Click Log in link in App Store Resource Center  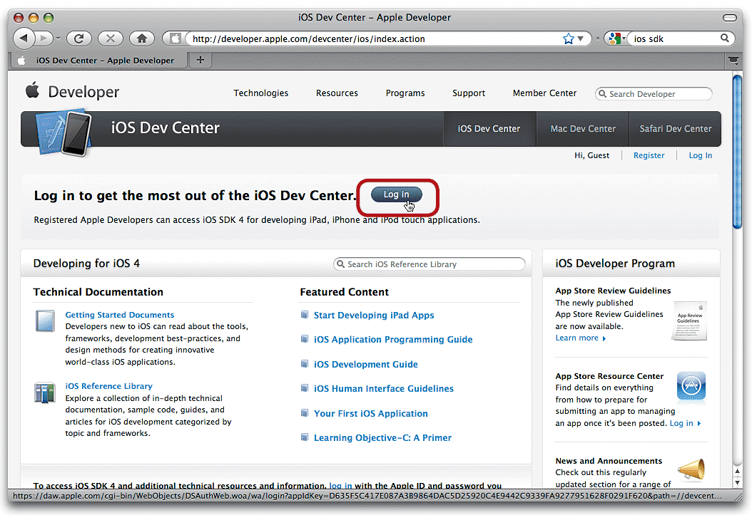point(685,423)
